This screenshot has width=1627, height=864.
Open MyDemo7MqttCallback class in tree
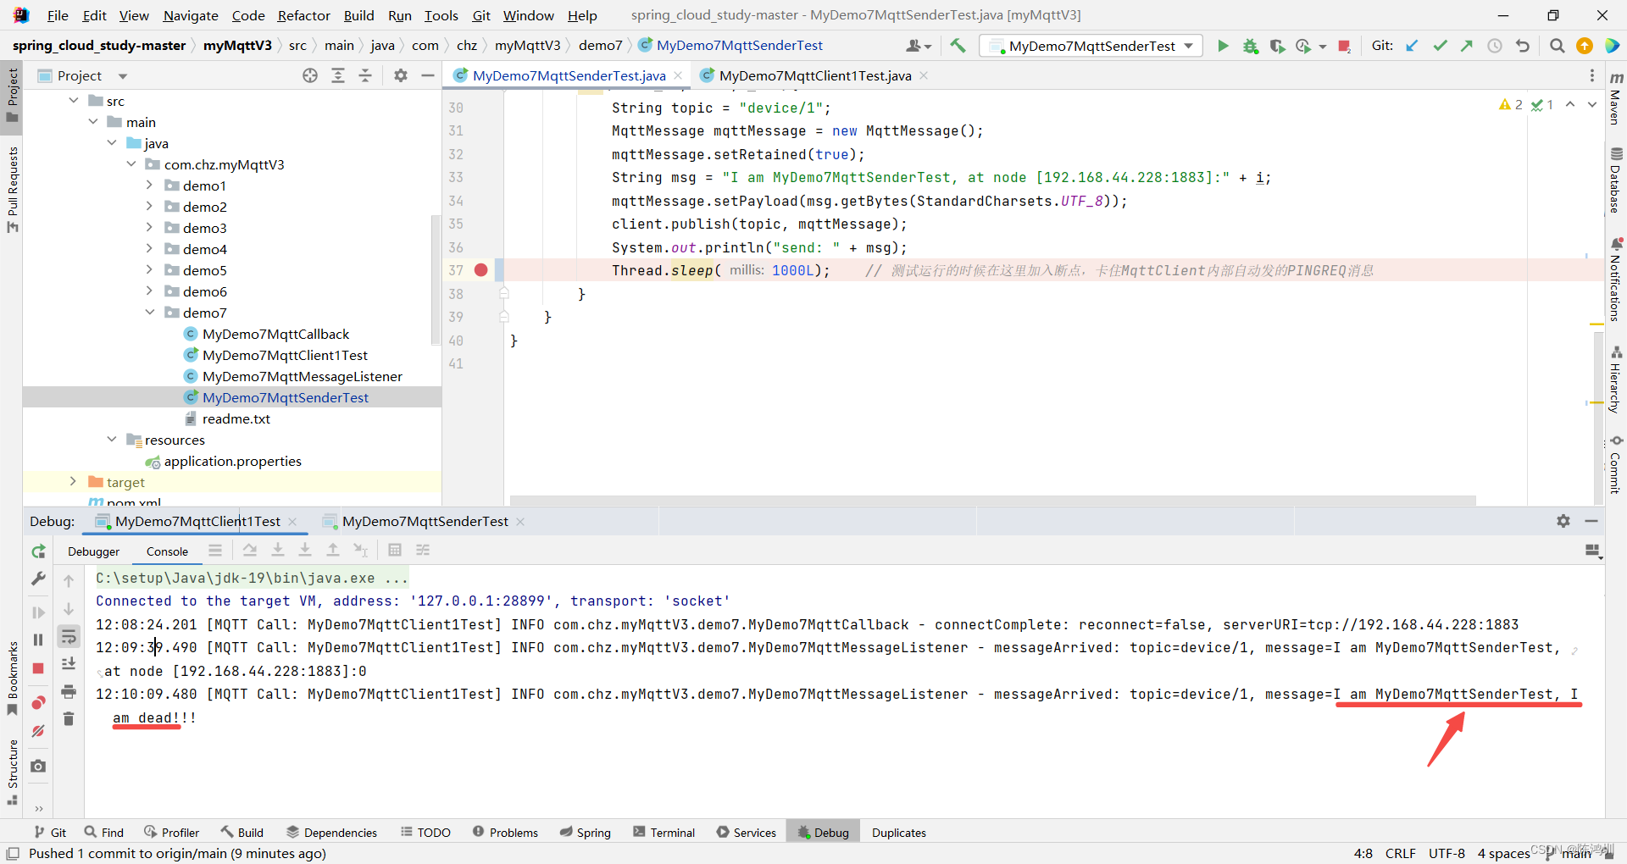point(275,334)
